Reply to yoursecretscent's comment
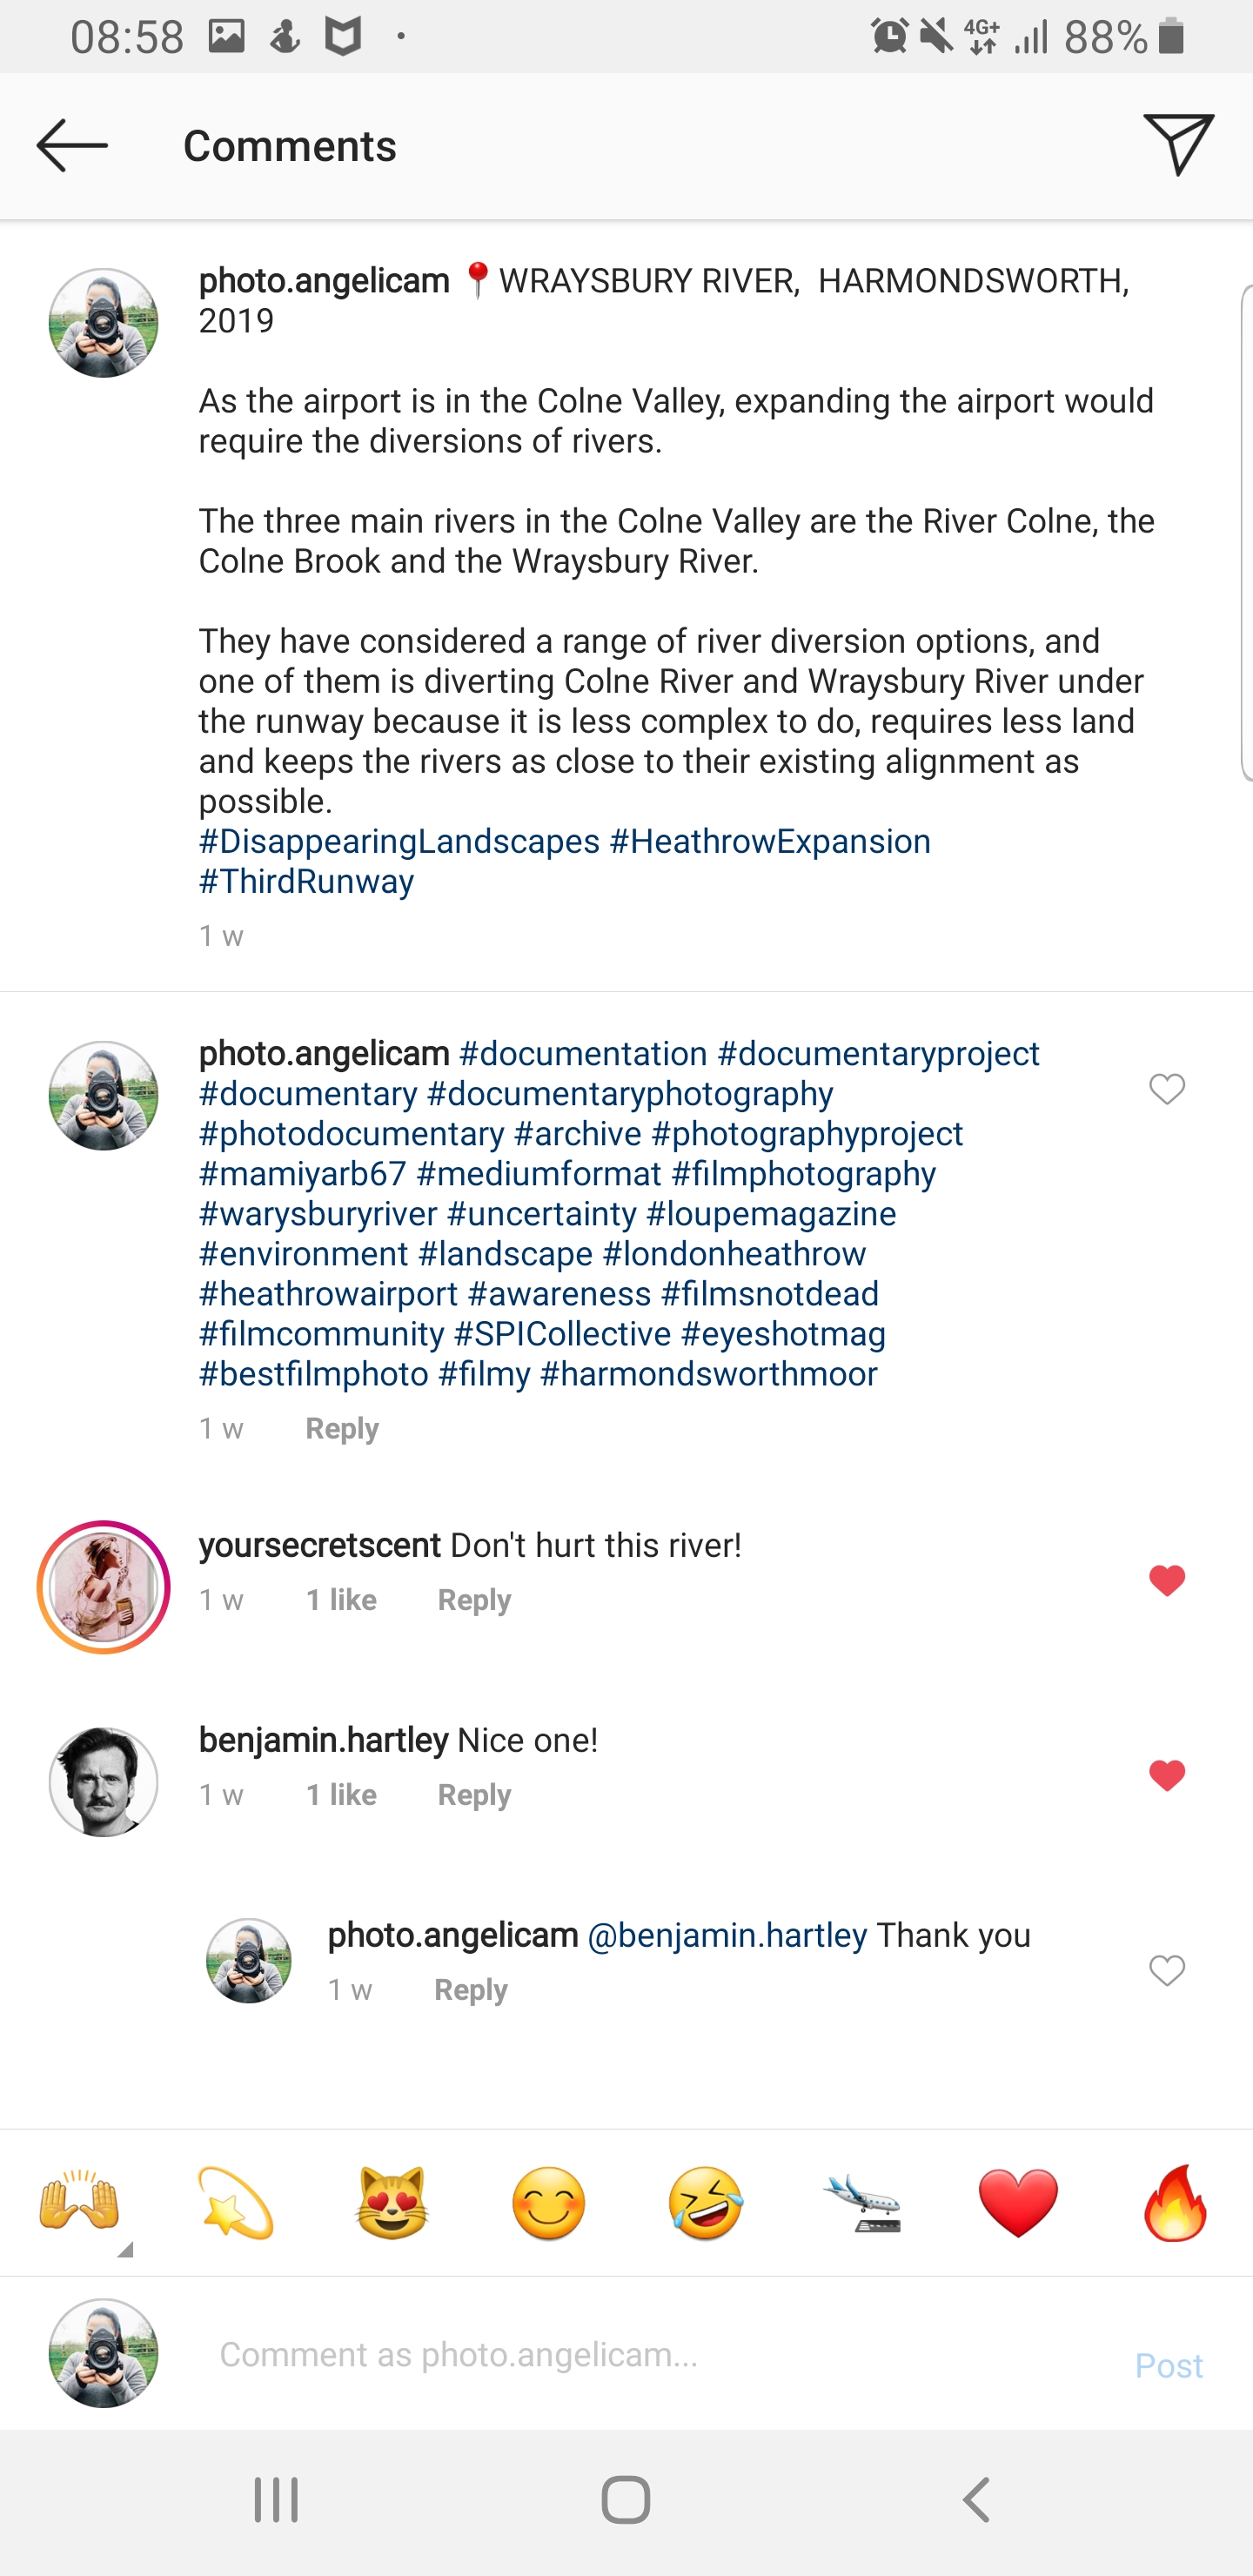 coord(474,1600)
